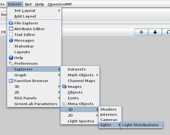The image size is (170, 135).
Task: Expand the Math Objects submenu
Action: (x=80, y=75)
